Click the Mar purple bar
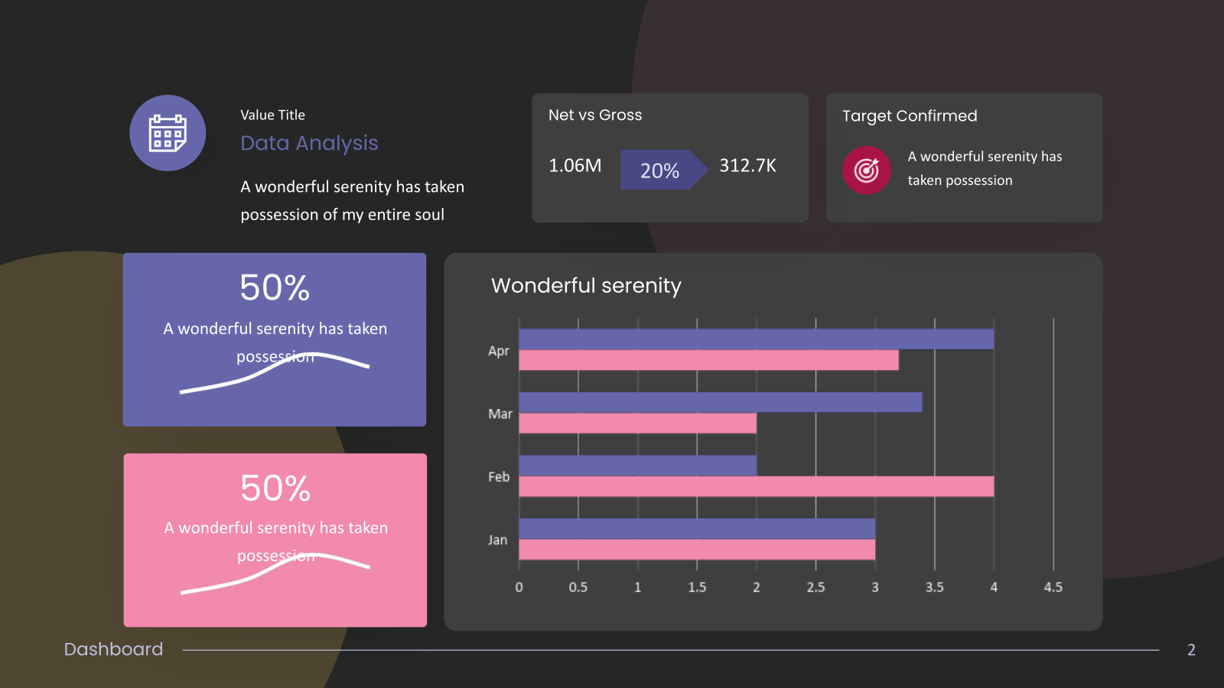Screen dimensions: 1224x688 (720, 402)
